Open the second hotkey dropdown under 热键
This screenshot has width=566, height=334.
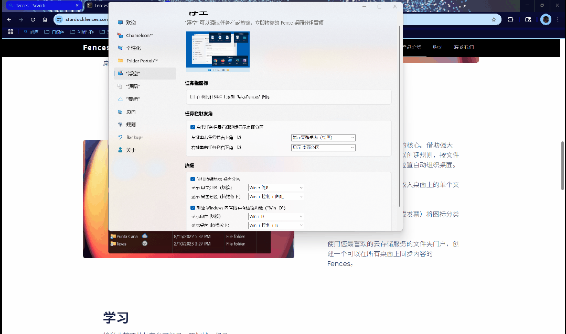tap(276, 196)
